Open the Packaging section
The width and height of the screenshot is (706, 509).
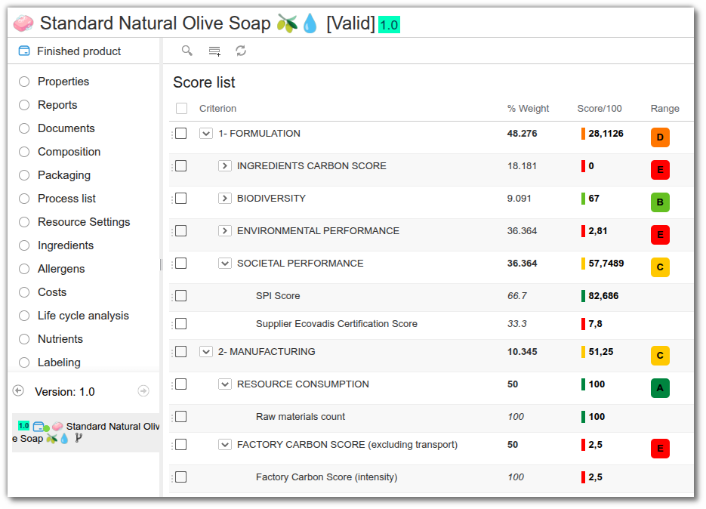64,175
